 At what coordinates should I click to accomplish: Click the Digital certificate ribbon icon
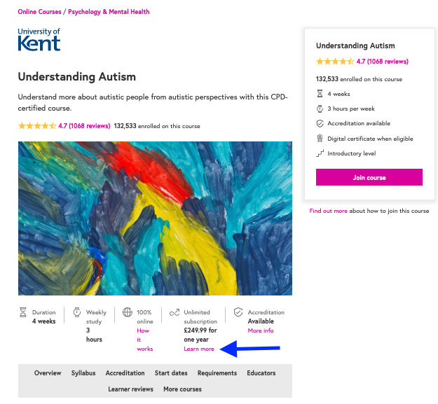[x=320, y=139]
